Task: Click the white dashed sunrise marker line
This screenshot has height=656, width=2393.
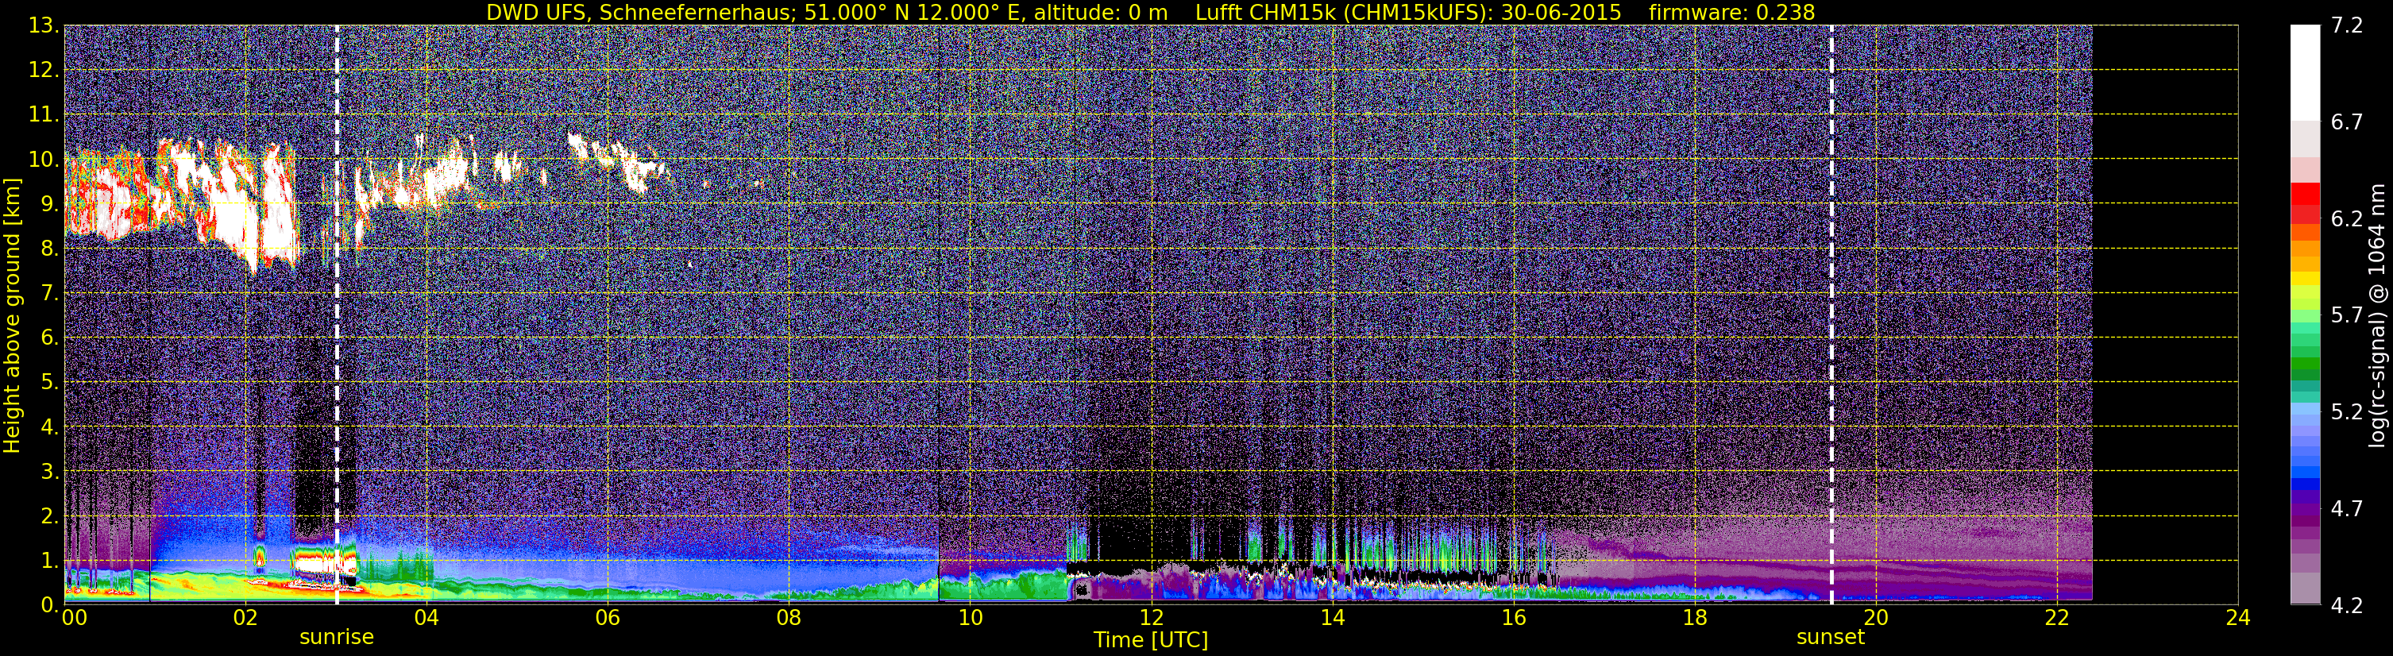Action: tap(336, 315)
